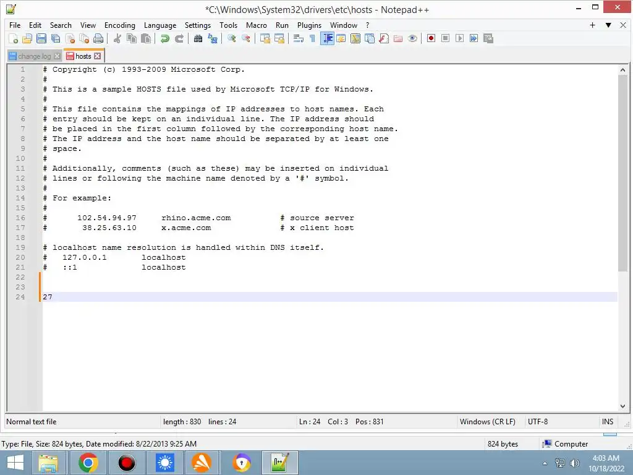
Task: Create a new document with New icon
Action: [13, 38]
